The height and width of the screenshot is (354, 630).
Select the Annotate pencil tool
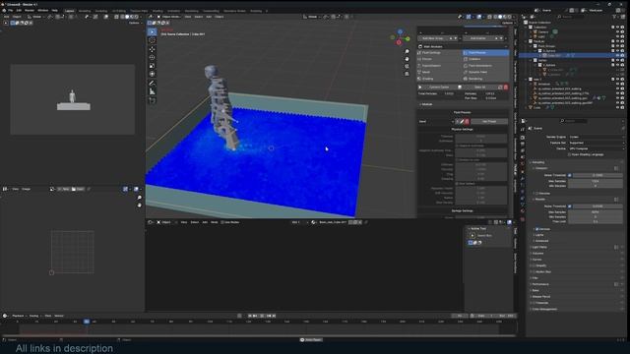(152, 83)
